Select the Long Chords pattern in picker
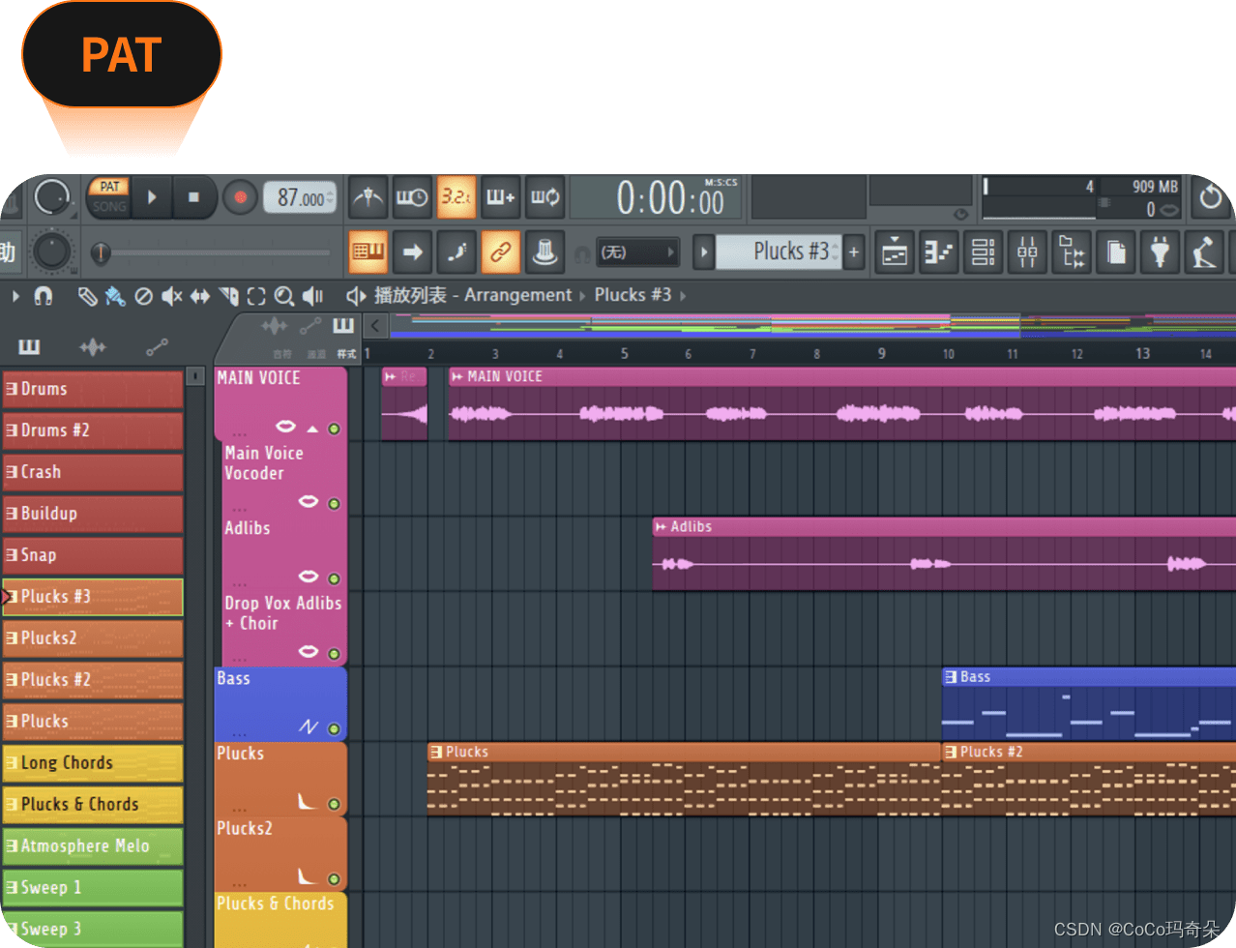Viewport: 1236px width, 948px height. [x=93, y=763]
